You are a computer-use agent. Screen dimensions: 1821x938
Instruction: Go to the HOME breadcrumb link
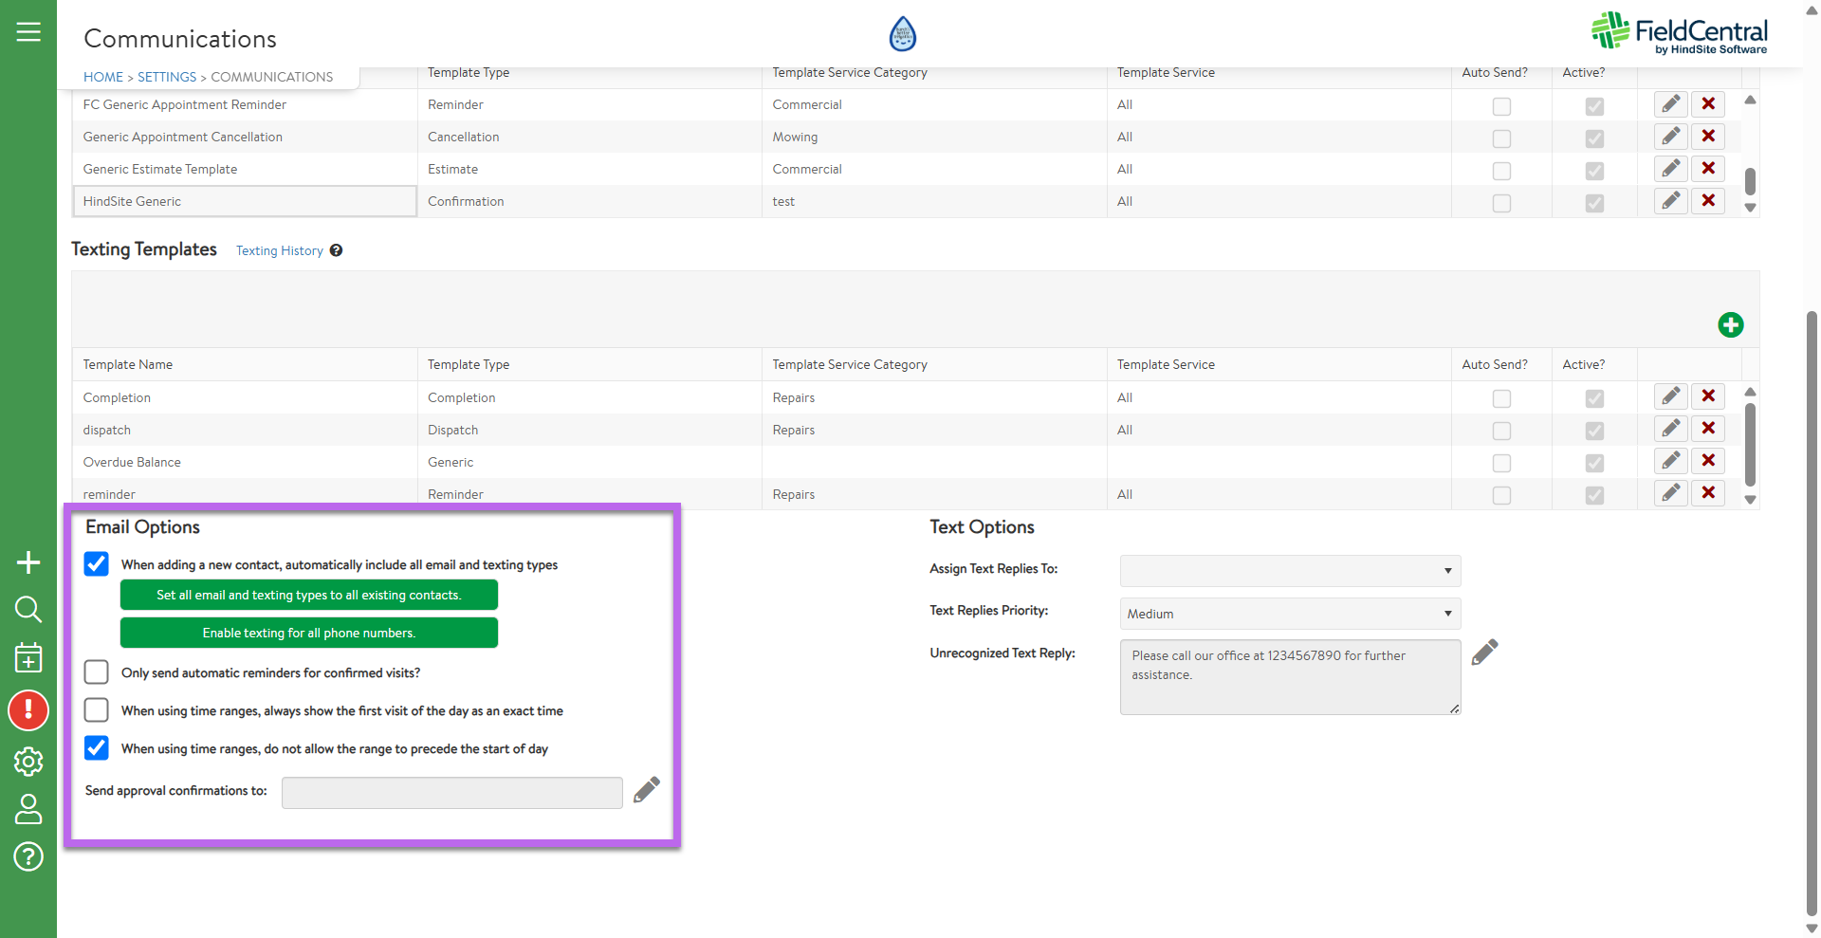(102, 77)
